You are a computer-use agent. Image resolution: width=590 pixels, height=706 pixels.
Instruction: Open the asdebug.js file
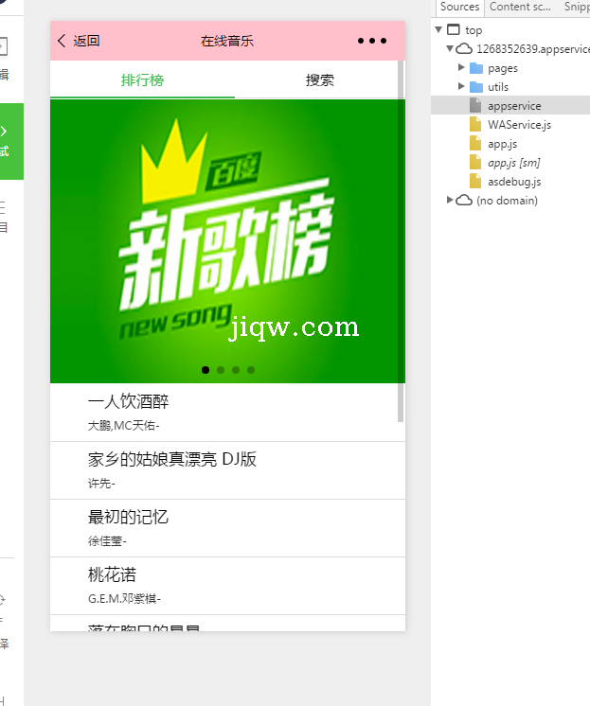pyautogui.click(x=514, y=182)
